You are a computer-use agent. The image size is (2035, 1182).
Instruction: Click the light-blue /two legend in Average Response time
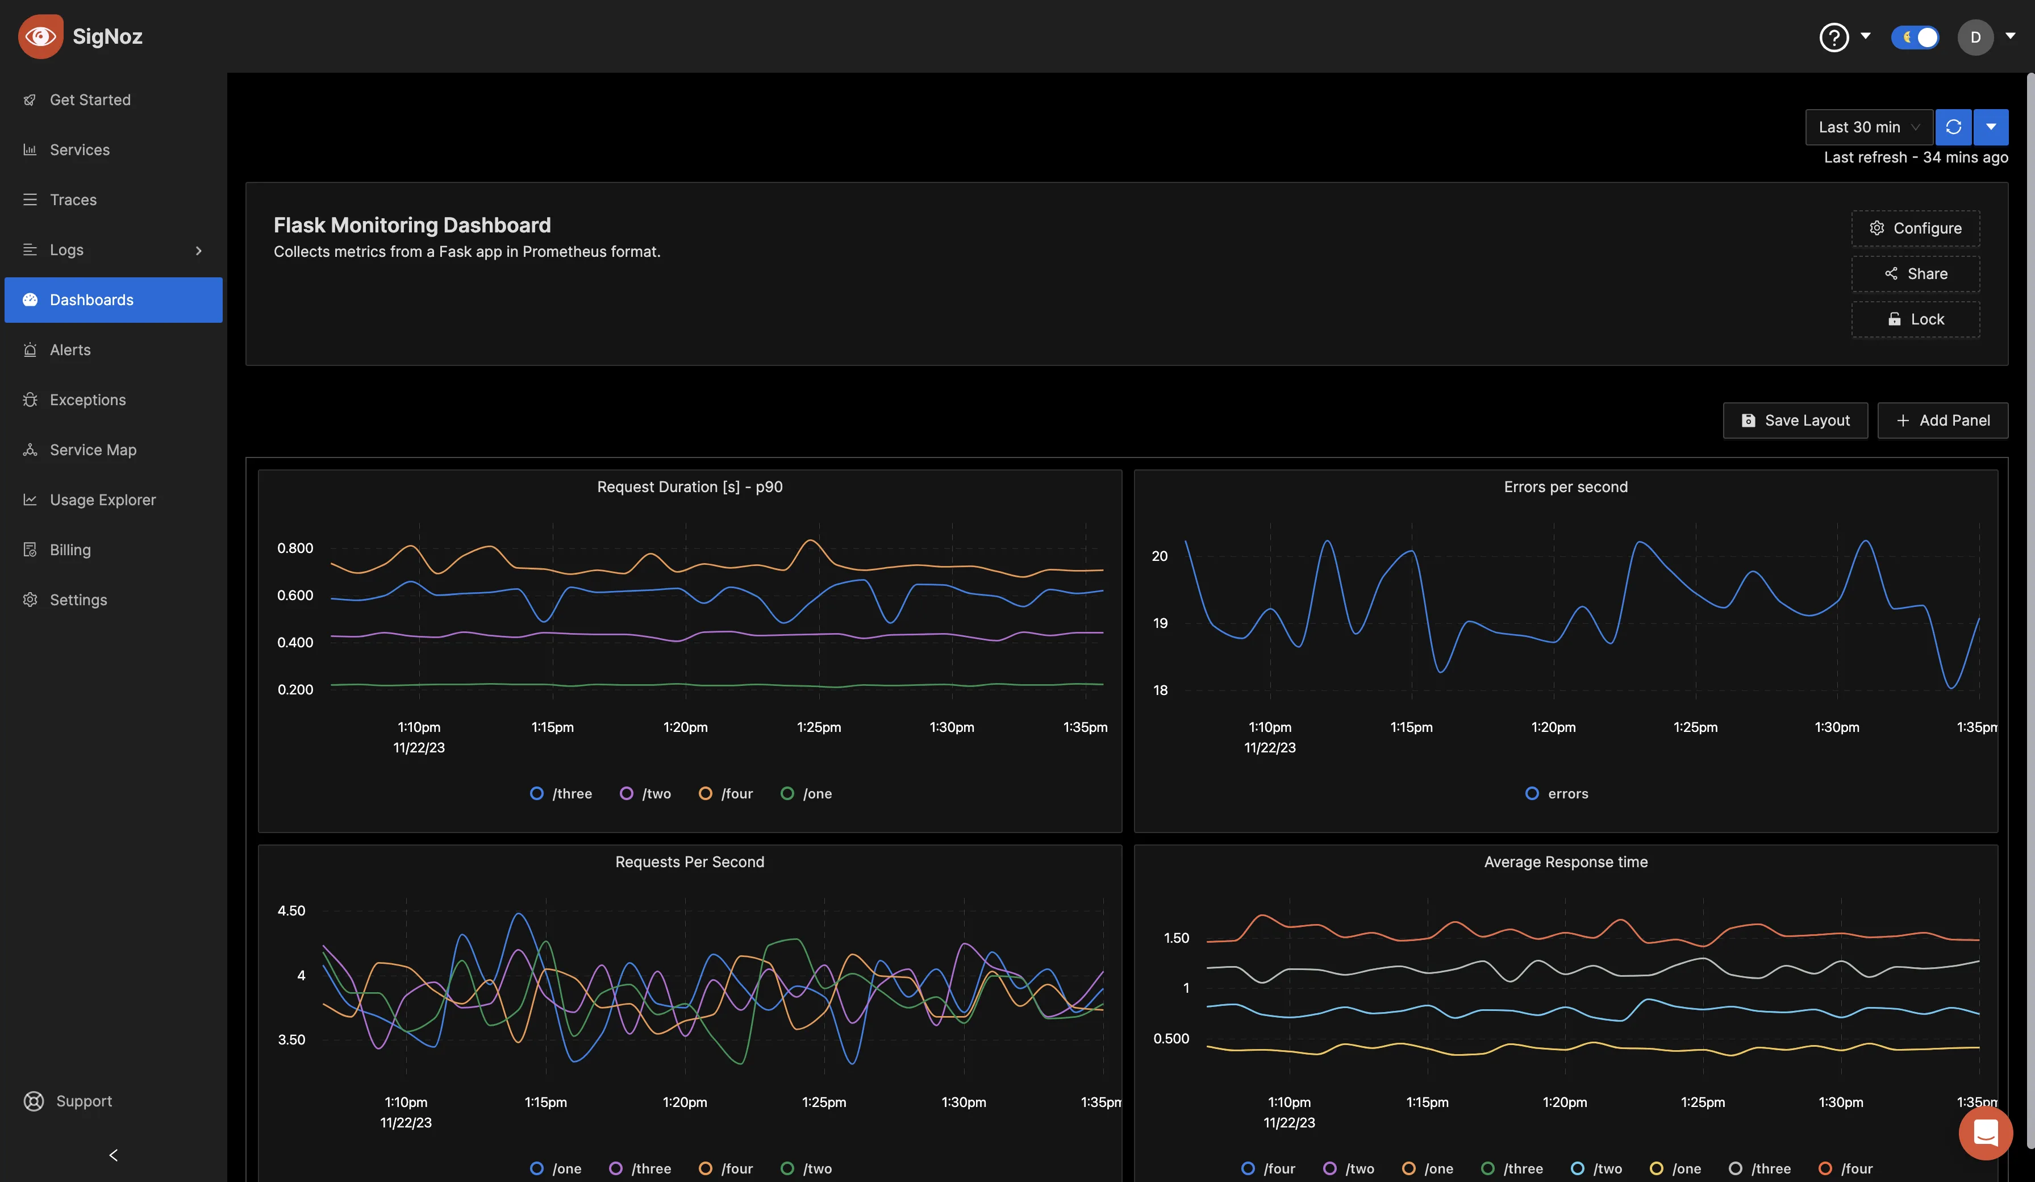[1596, 1168]
